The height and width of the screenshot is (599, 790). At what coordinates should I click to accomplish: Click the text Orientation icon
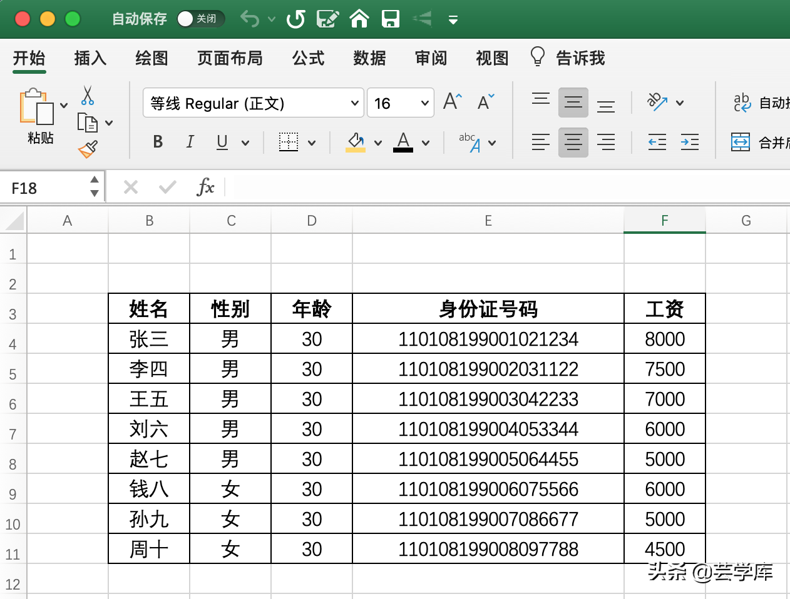click(x=657, y=103)
